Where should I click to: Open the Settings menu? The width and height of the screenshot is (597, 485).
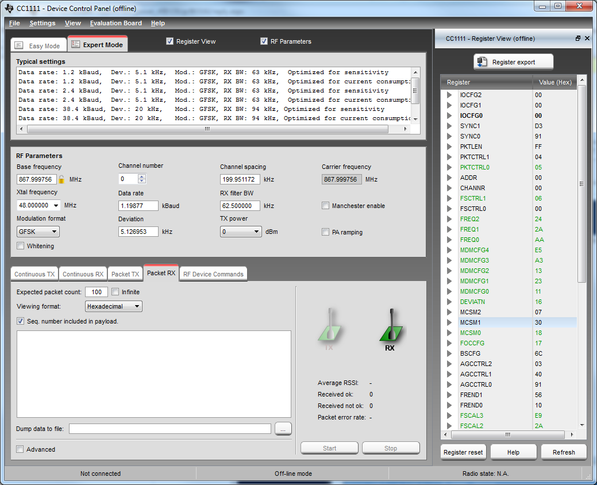[43, 23]
